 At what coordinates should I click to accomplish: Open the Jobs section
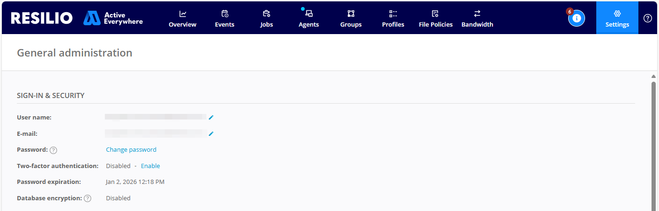tap(266, 19)
